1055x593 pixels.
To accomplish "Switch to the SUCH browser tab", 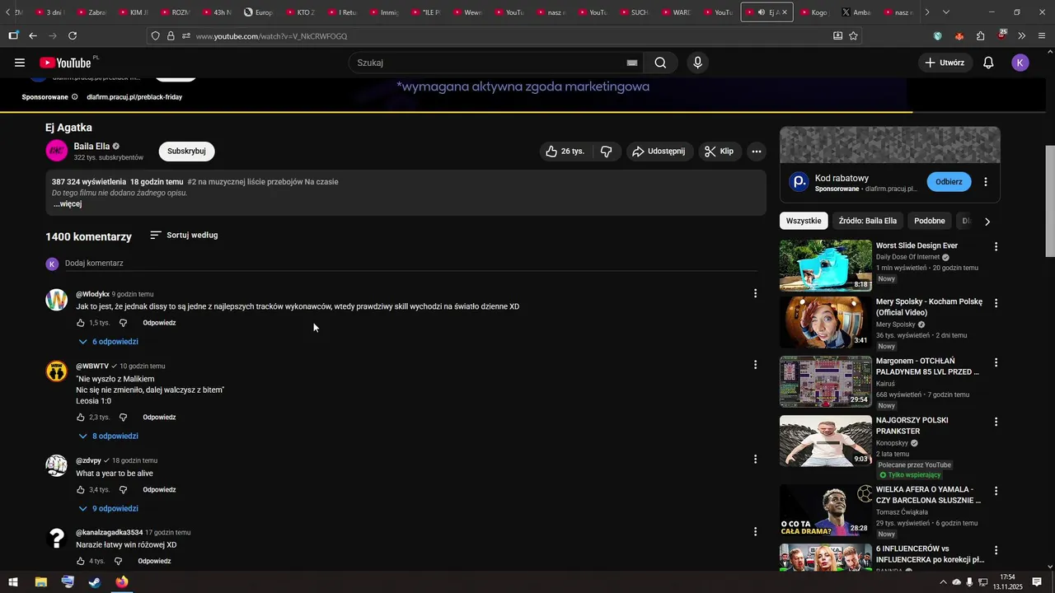I will [634, 12].
